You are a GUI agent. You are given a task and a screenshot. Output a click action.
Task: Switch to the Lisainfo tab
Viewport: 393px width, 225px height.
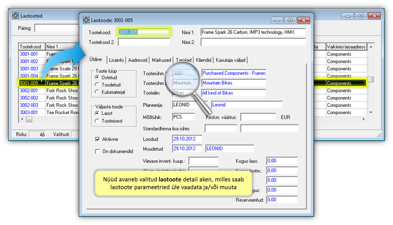coord(116,60)
